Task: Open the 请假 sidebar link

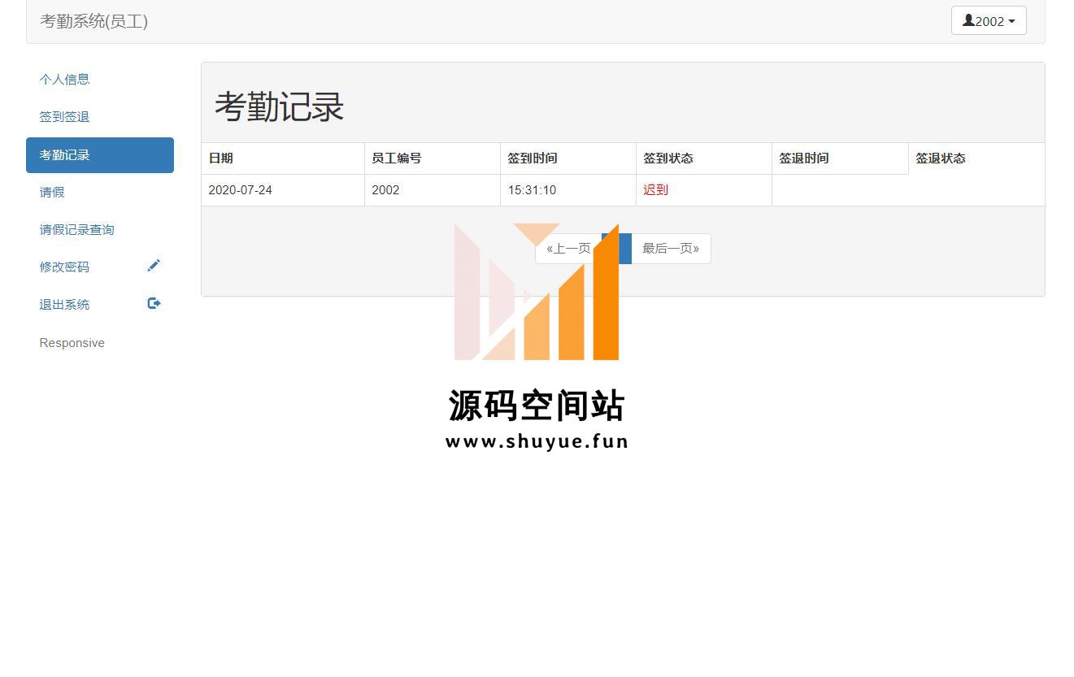Action: tap(100, 192)
